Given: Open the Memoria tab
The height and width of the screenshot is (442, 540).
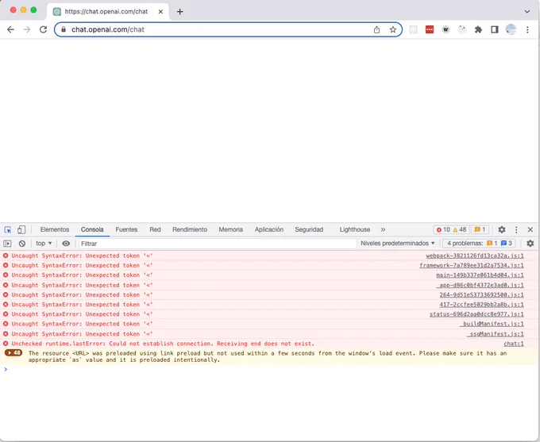Looking at the screenshot, I should coord(231,229).
